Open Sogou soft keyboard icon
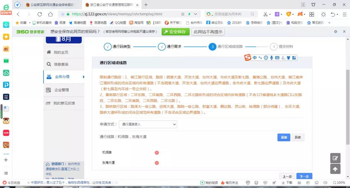 click(x=277, y=57)
